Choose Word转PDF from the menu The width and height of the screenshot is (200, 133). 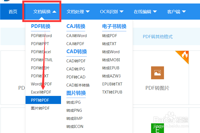[x=41, y=84]
